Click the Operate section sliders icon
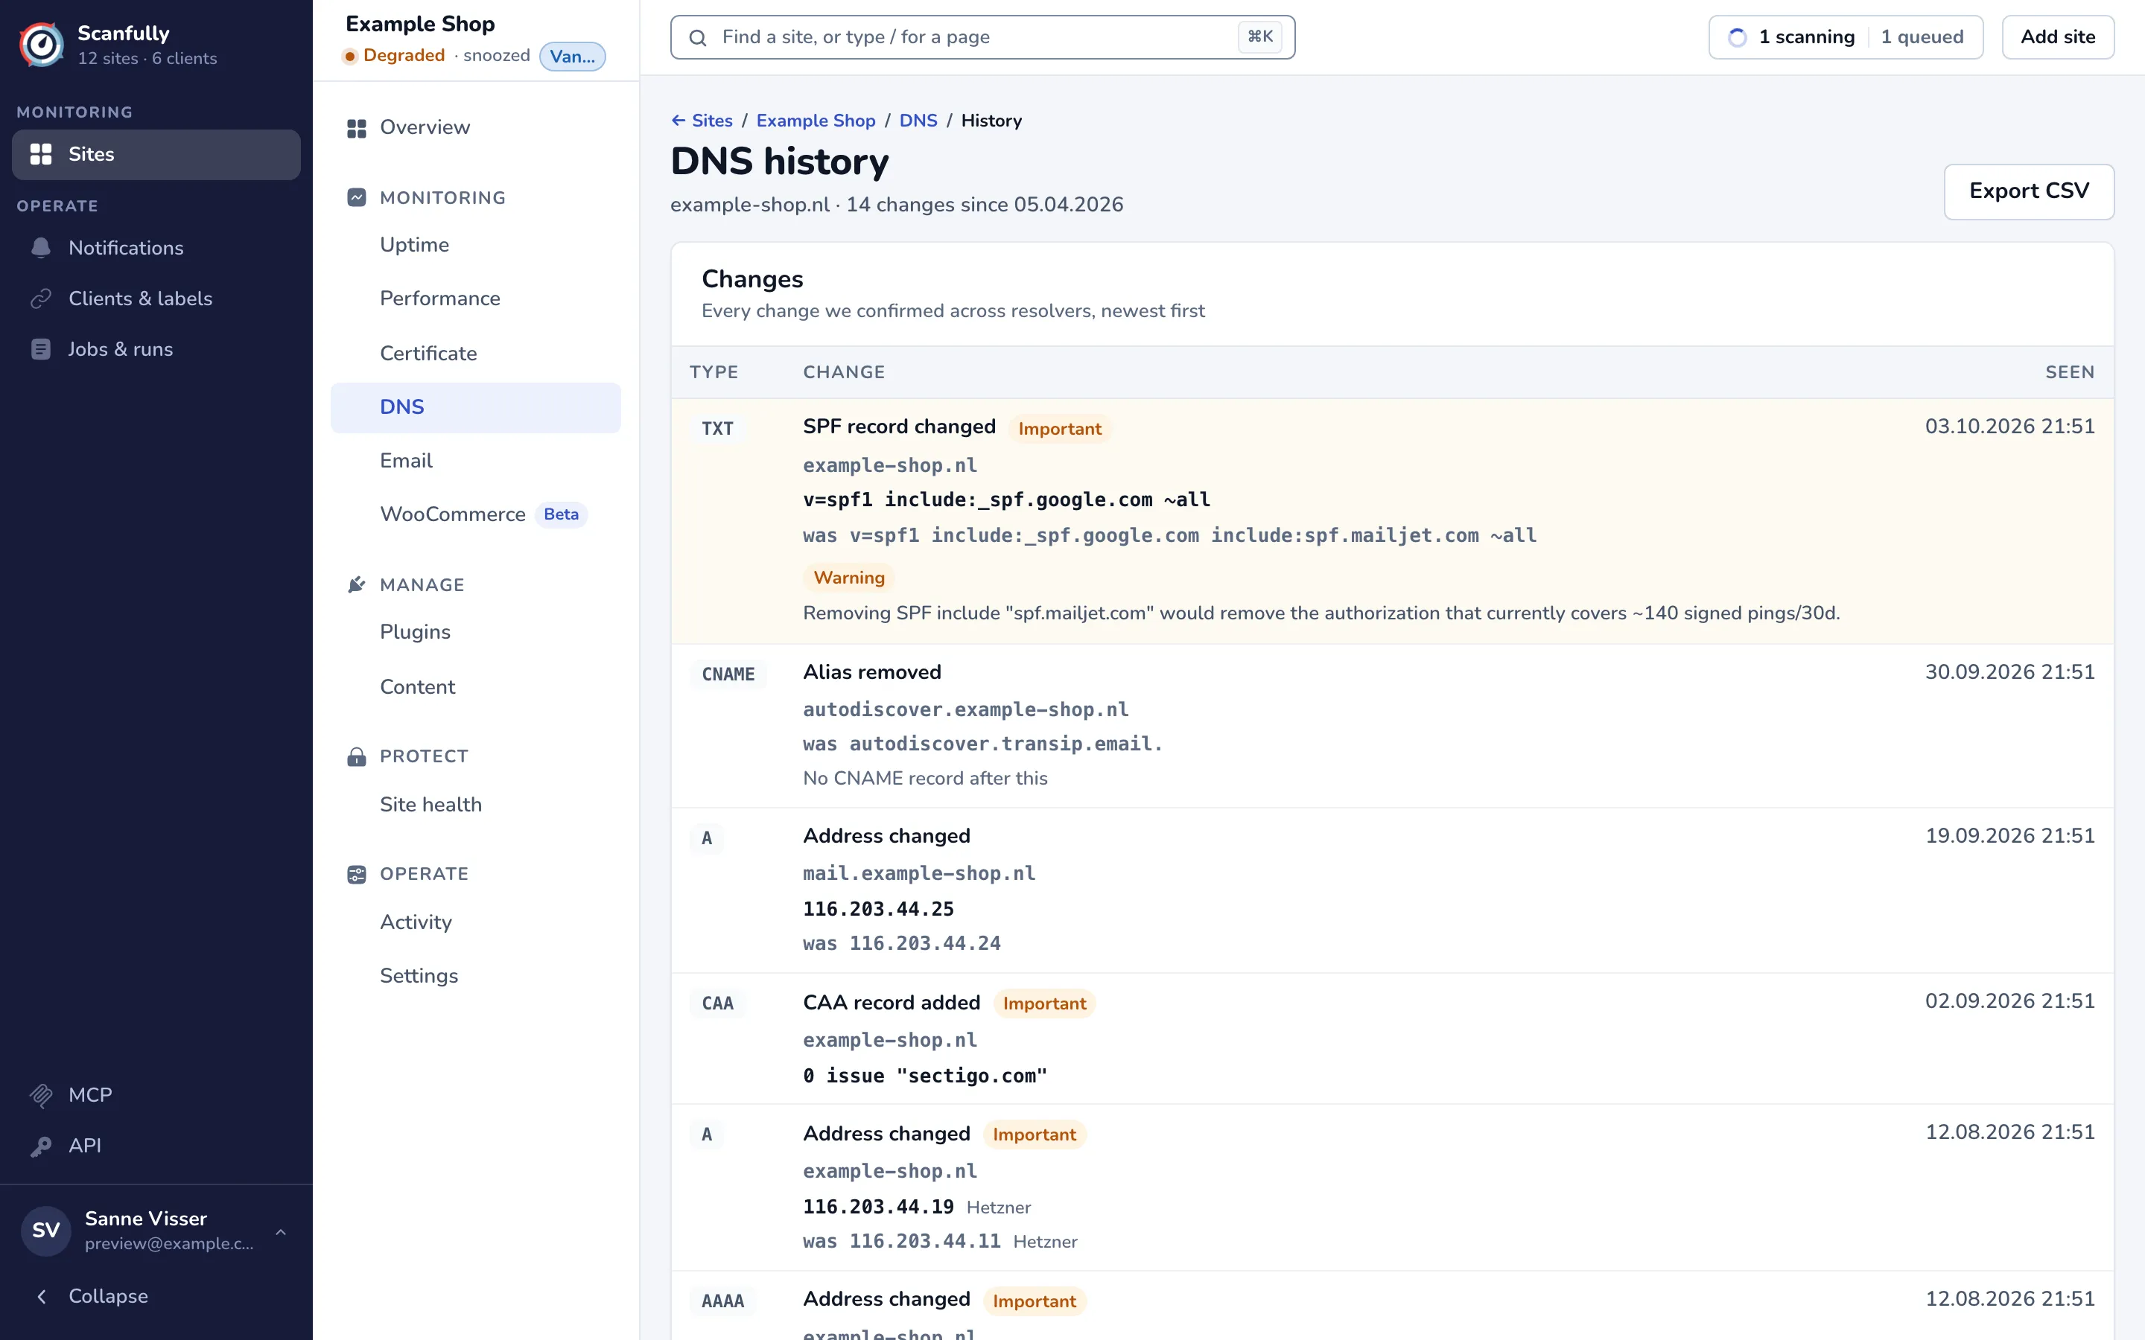The height and width of the screenshot is (1340, 2145). 356,875
